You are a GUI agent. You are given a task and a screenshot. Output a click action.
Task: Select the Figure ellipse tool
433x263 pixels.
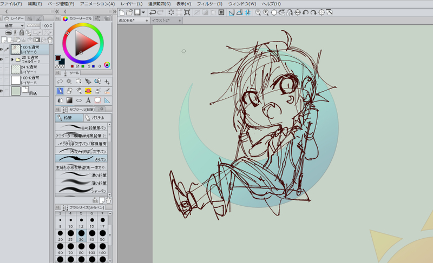point(78,100)
